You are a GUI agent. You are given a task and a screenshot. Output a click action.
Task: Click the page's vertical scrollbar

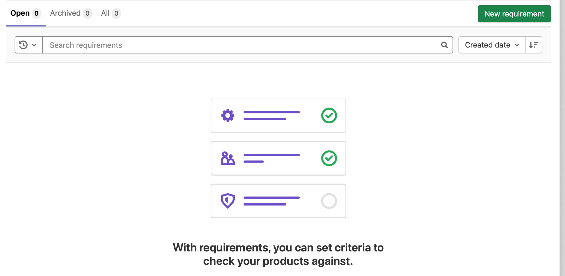(x=562, y=135)
